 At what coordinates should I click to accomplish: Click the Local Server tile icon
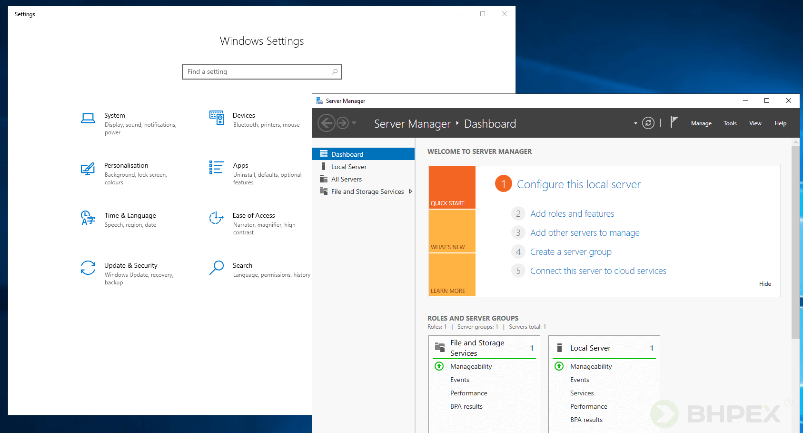[x=560, y=348]
